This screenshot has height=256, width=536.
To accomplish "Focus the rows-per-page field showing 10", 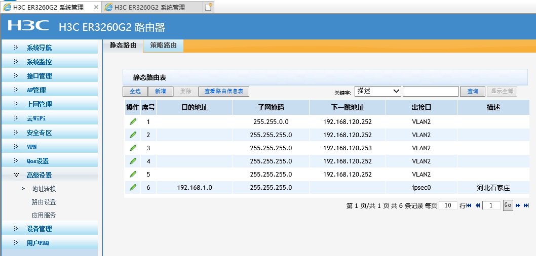I will [448, 205].
